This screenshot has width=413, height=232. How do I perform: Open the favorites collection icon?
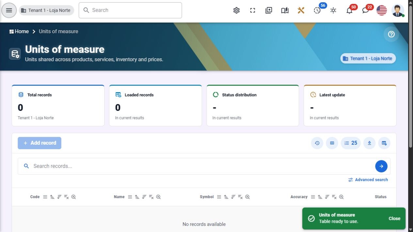(x=269, y=10)
